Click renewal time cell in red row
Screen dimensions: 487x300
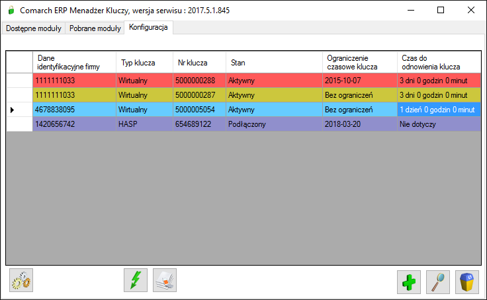439,81
